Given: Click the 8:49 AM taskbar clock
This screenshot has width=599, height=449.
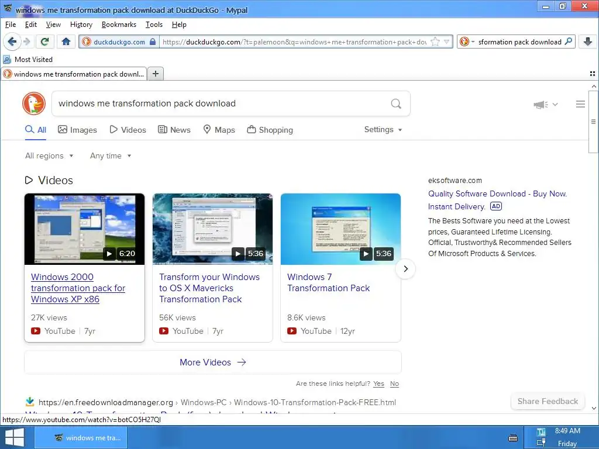Looking at the screenshot, I should pyautogui.click(x=567, y=431).
